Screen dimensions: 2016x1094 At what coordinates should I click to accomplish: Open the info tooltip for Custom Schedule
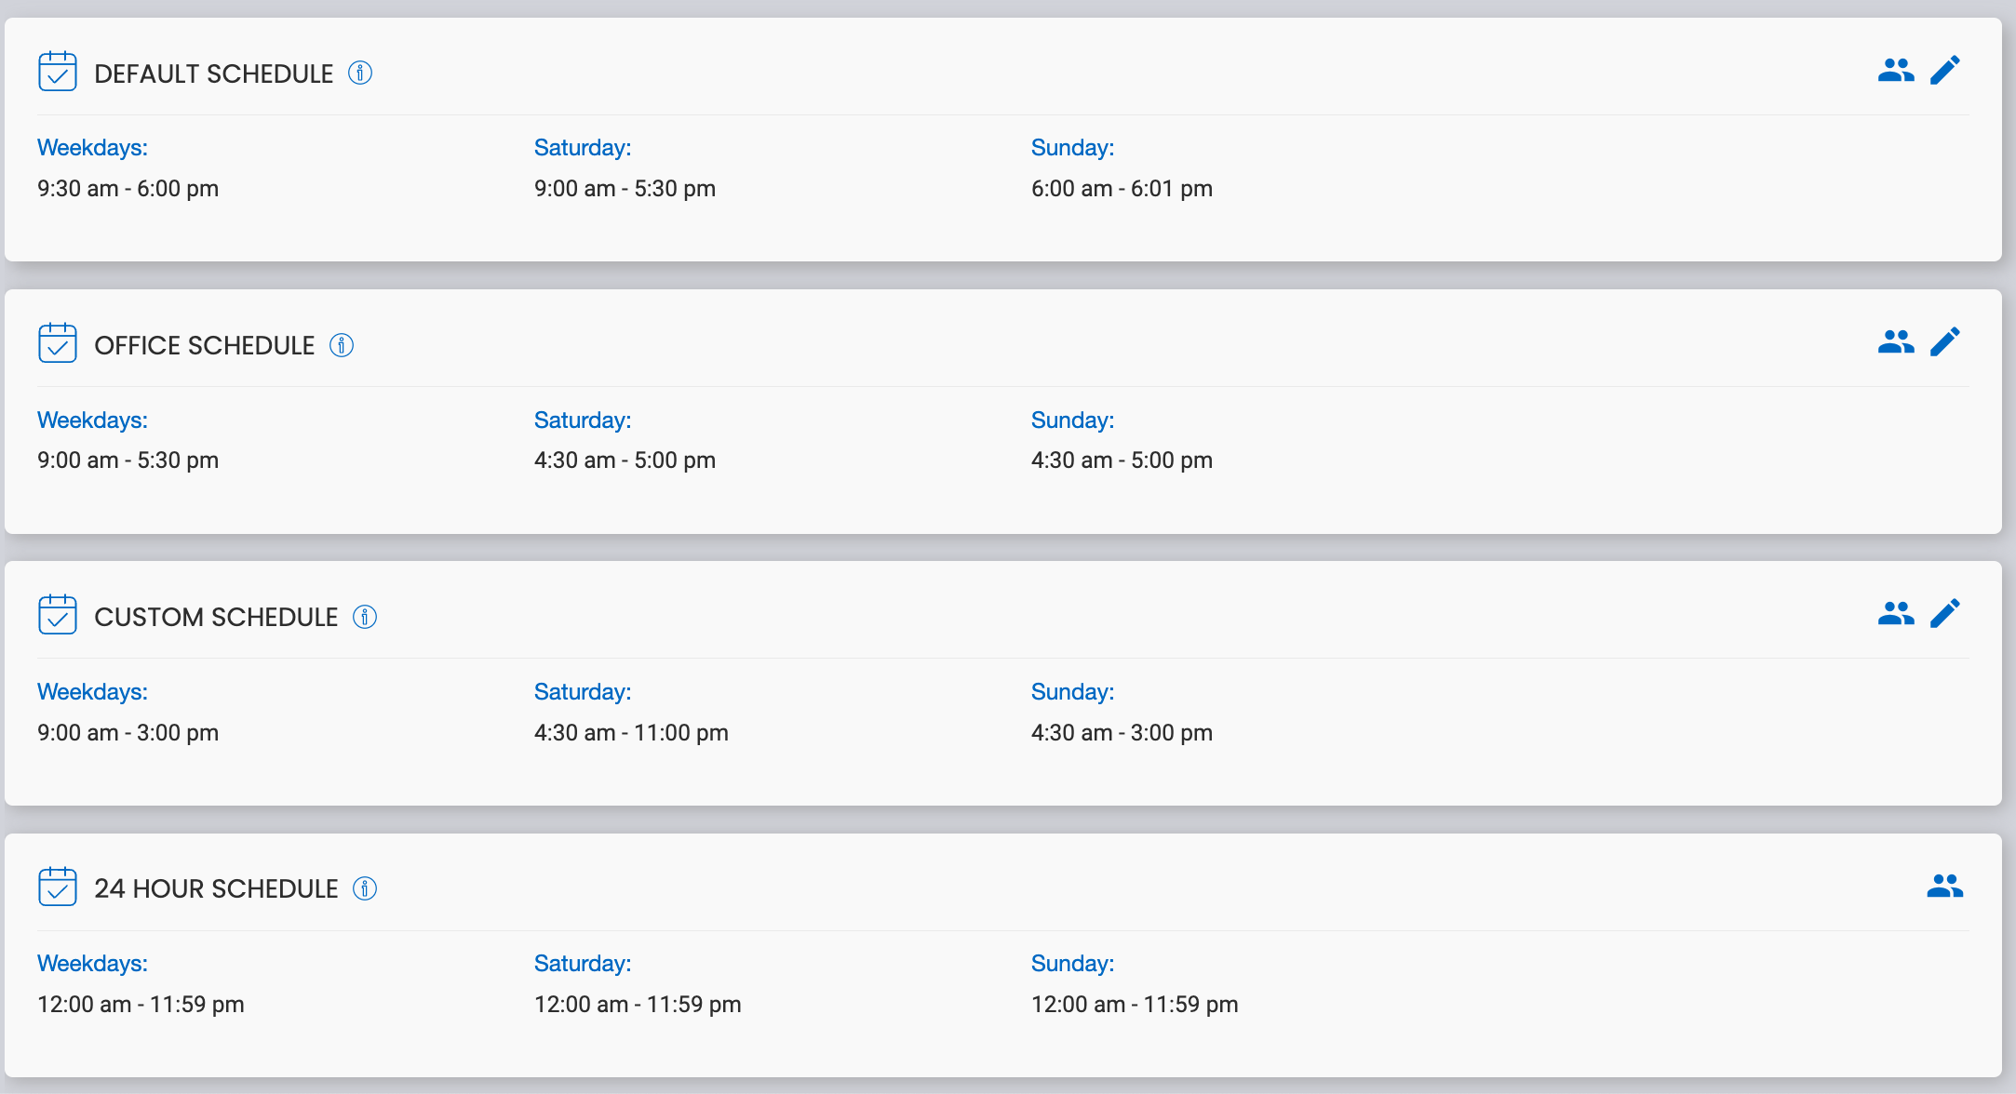(365, 616)
